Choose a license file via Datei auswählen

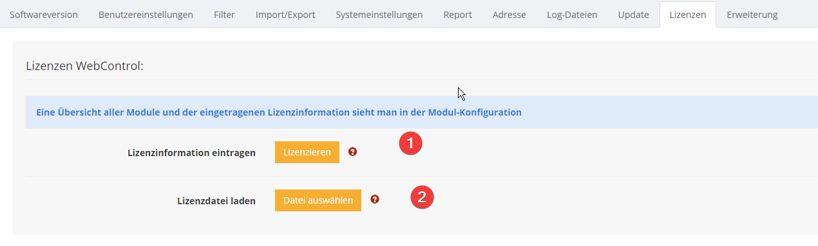click(318, 200)
